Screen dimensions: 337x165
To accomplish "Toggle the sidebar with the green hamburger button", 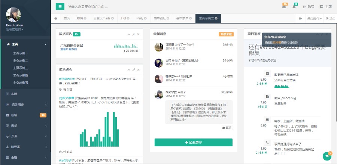I will [60, 6].
